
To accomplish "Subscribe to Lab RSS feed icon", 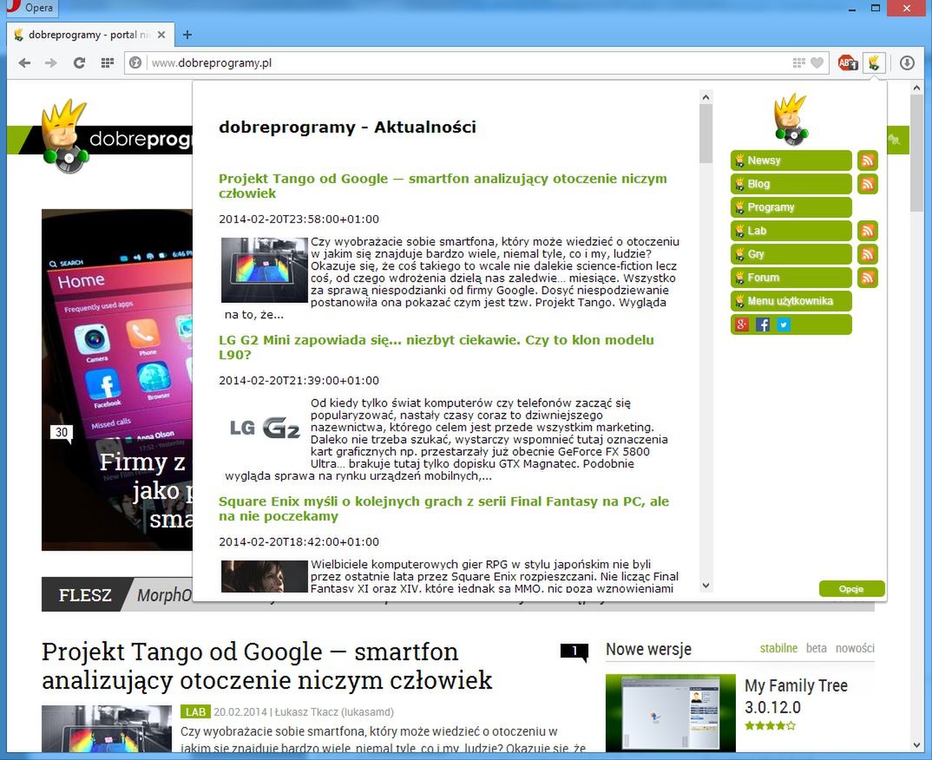I will [868, 231].
